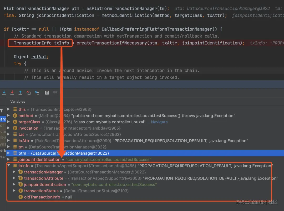Select the Variables panel tab label
The image size is (284, 211).
click(18, 101)
